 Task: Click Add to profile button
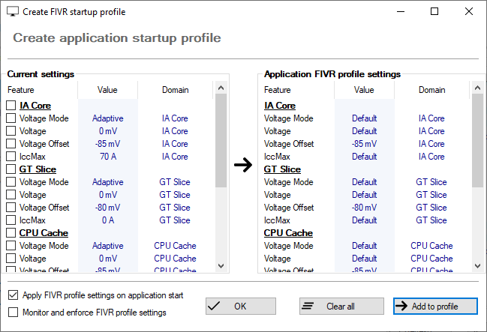pyautogui.click(x=435, y=307)
